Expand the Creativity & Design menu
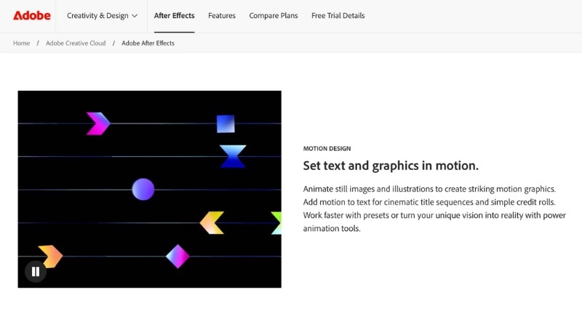This screenshot has width=582, height=327. pyautogui.click(x=102, y=15)
